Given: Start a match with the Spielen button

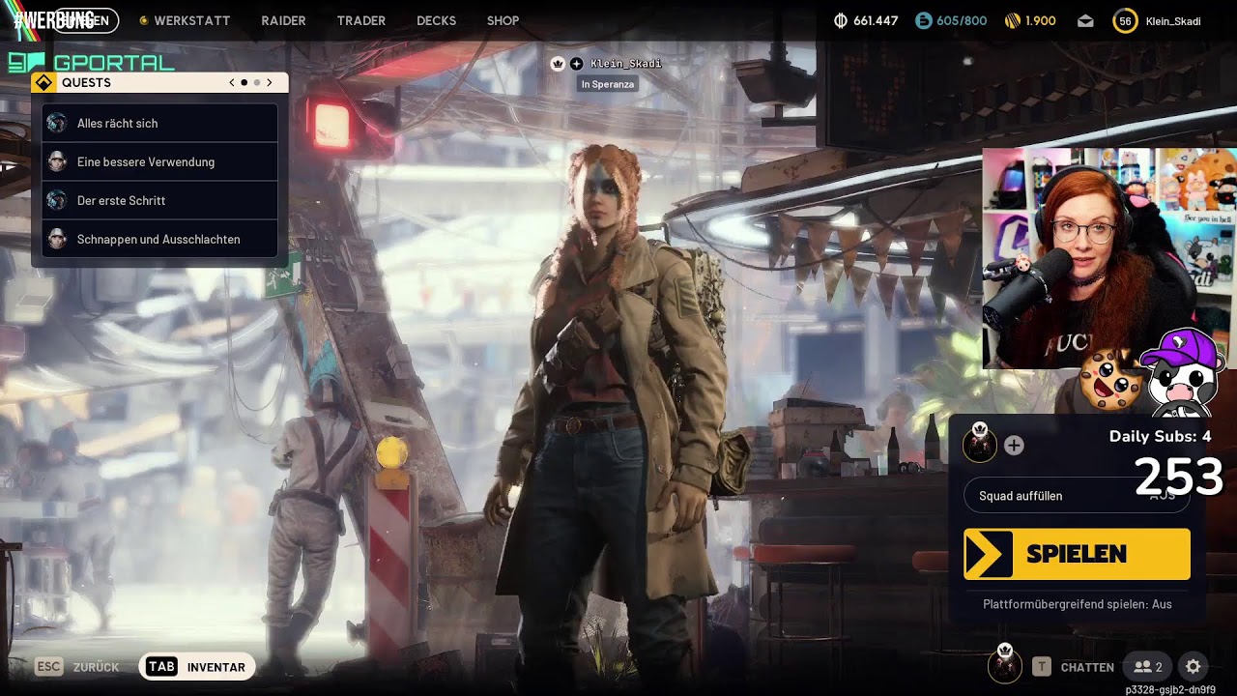Looking at the screenshot, I should (1077, 554).
